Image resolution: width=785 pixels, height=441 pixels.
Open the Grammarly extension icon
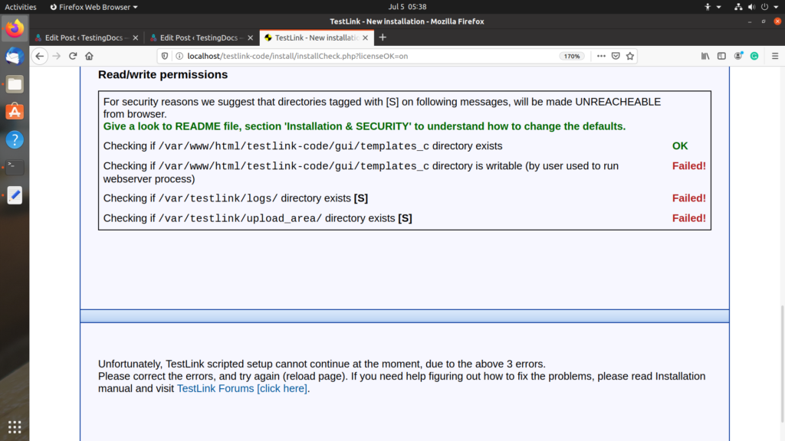coord(754,56)
